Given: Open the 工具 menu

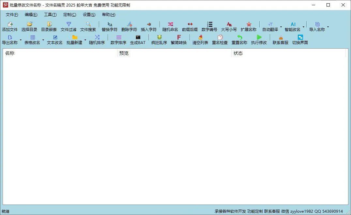Looking at the screenshot, I should (50, 14).
